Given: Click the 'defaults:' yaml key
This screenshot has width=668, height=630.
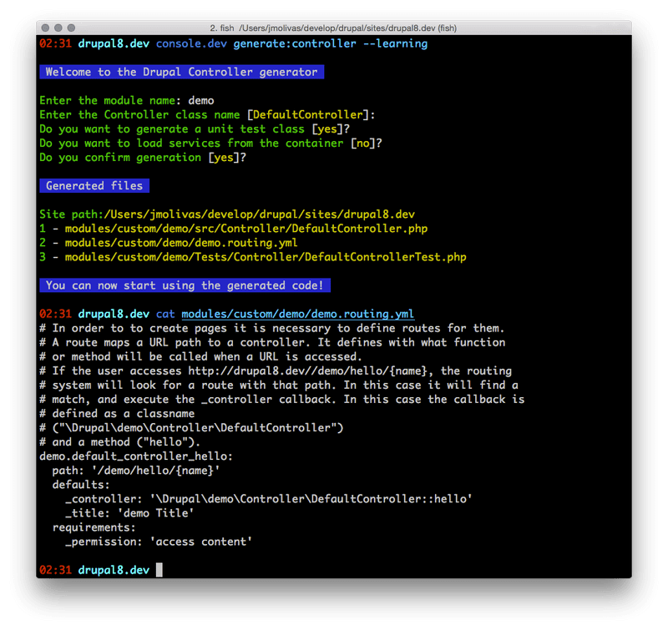Looking at the screenshot, I should tap(81, 485).
